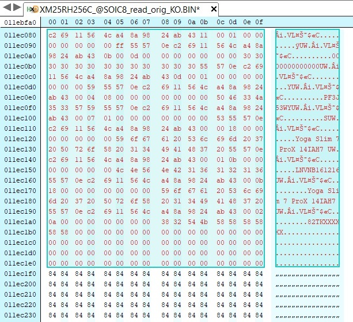
Task: Select row offset 011ec230
Action: pos(20,315)
